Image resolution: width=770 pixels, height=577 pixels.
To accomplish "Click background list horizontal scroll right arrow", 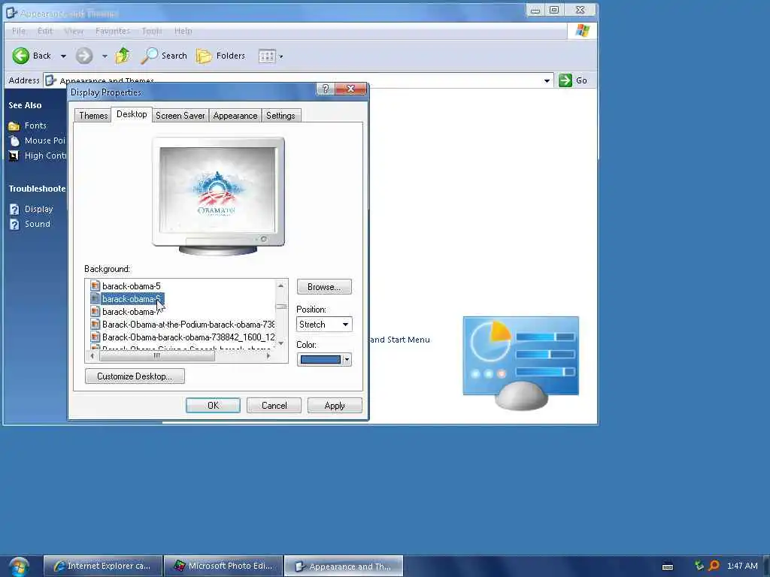I will pyautogui.click(x=268, y=356).
